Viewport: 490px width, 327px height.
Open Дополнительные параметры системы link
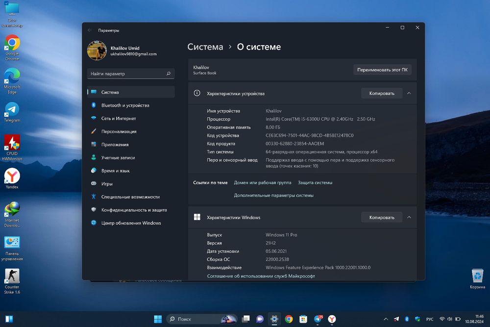274,196
